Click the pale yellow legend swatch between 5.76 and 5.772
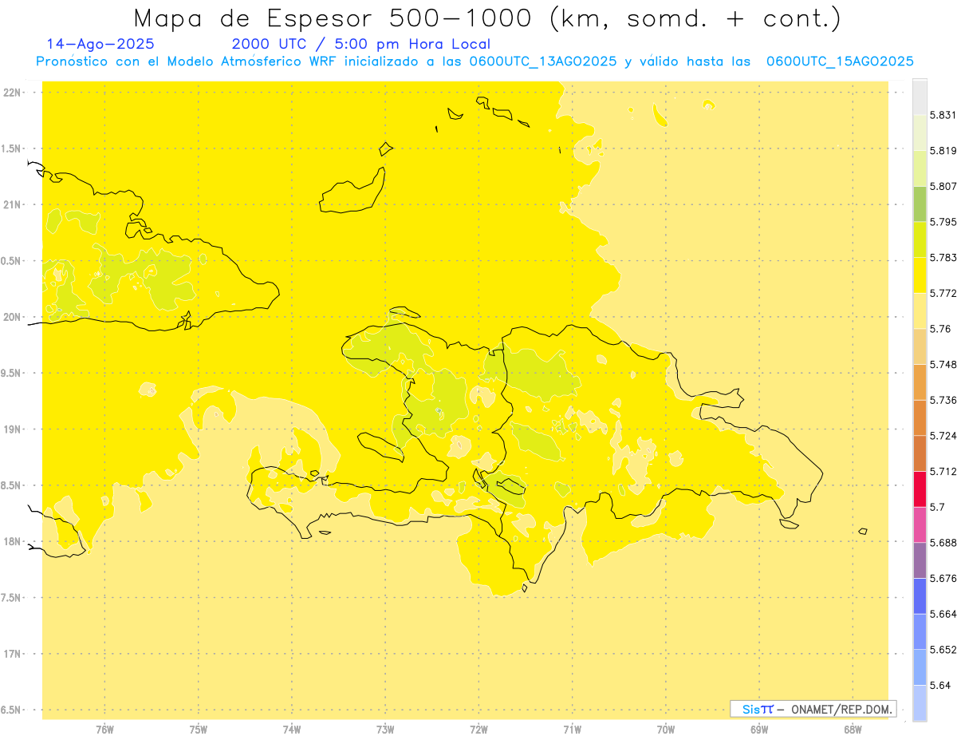957x740 pixels. coord(920,311)
